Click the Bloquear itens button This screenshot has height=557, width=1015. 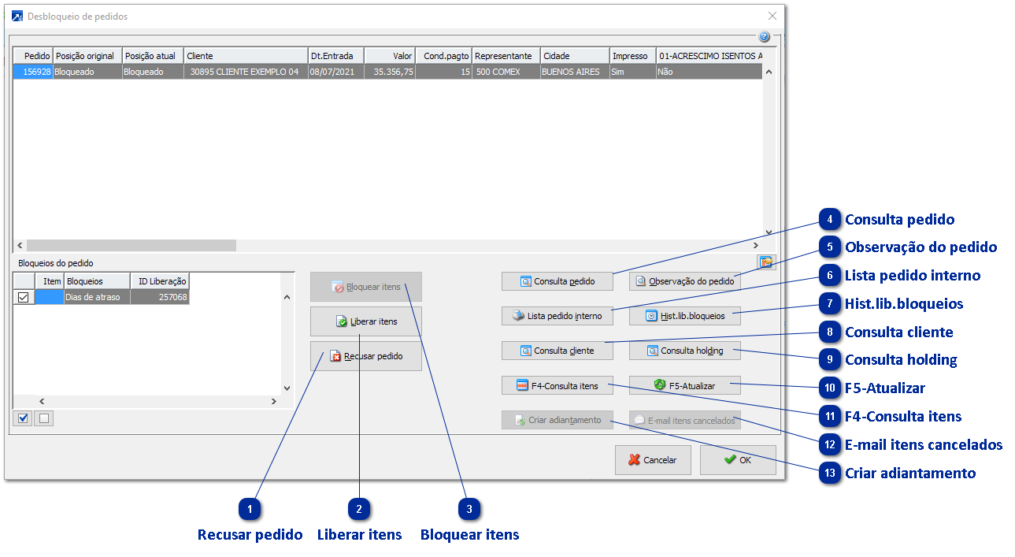[366, 288]
